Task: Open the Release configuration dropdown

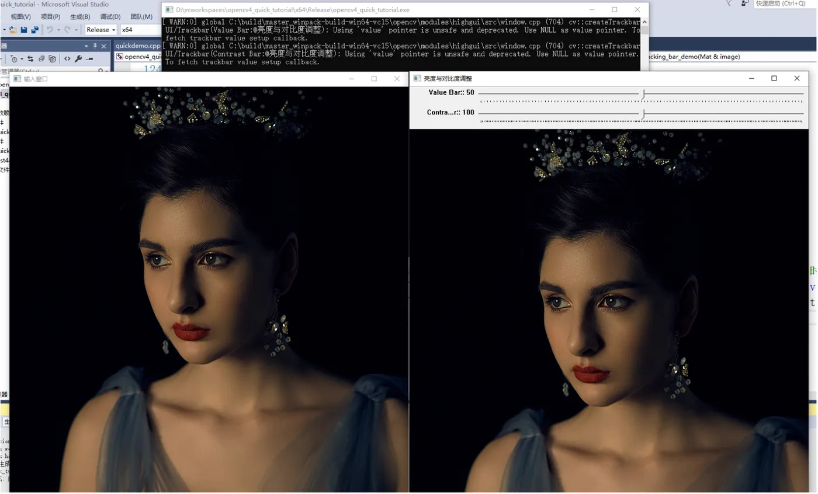Action: pyautogui.click(x=100, y=30)
